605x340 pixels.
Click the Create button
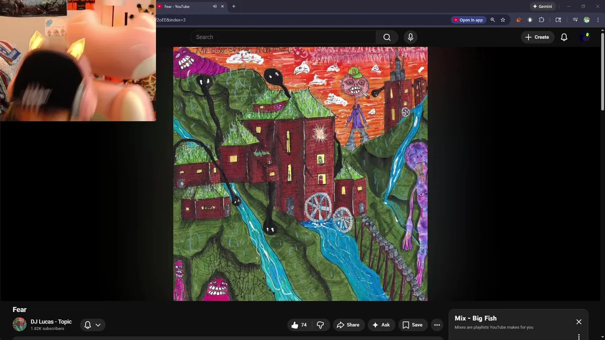tap(537, 37)
